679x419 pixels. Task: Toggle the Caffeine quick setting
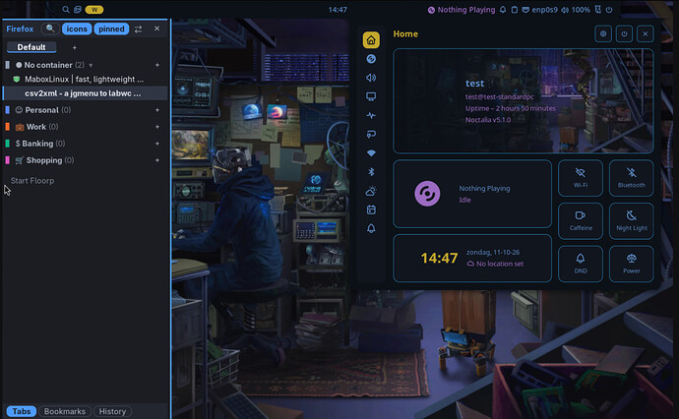[581, 220]
